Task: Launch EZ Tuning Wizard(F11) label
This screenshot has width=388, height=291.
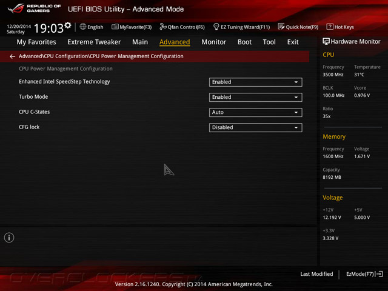Action: click(x=245, y=27)
